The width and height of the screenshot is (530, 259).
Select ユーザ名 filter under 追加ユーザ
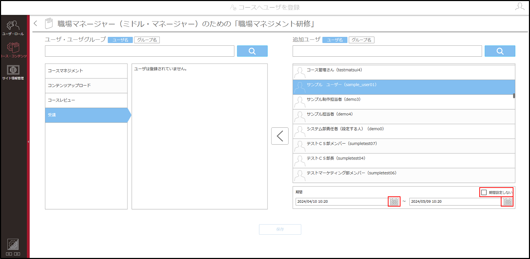click(335, 40)
